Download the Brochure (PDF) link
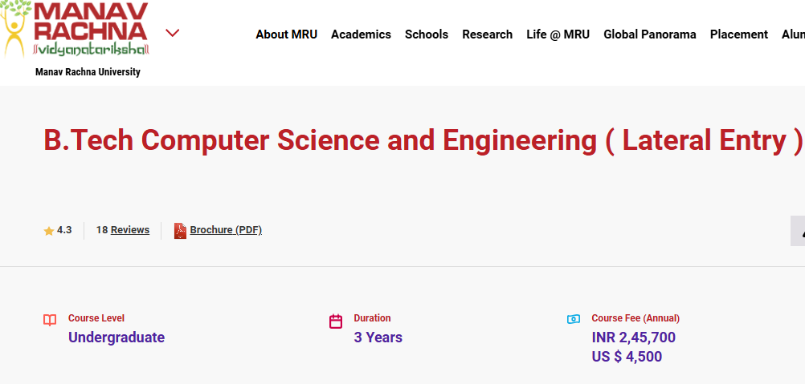Image resolution: width=805 pixels, height=384 pixels. click(226, 230)
